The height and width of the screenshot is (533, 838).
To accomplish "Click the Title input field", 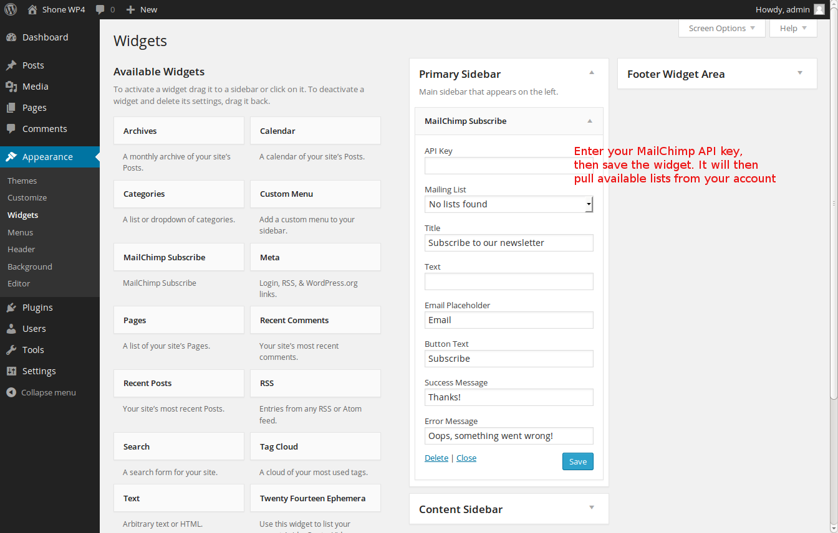I will [509, 243].
